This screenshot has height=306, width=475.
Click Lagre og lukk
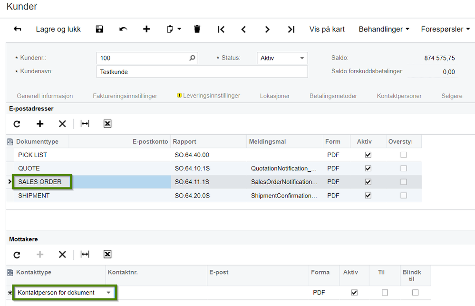click(58, 30)
